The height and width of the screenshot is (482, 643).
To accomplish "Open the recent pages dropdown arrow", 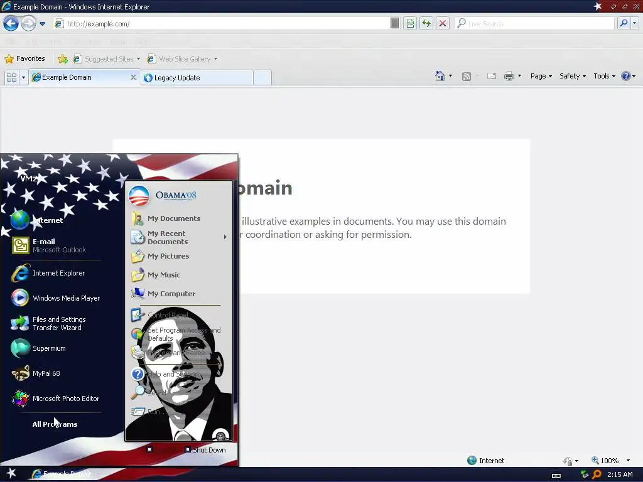I will [42, 24].
